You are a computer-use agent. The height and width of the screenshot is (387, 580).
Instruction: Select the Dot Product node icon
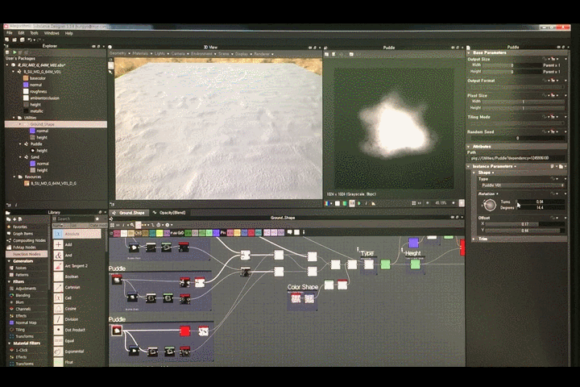click(58, 330)
